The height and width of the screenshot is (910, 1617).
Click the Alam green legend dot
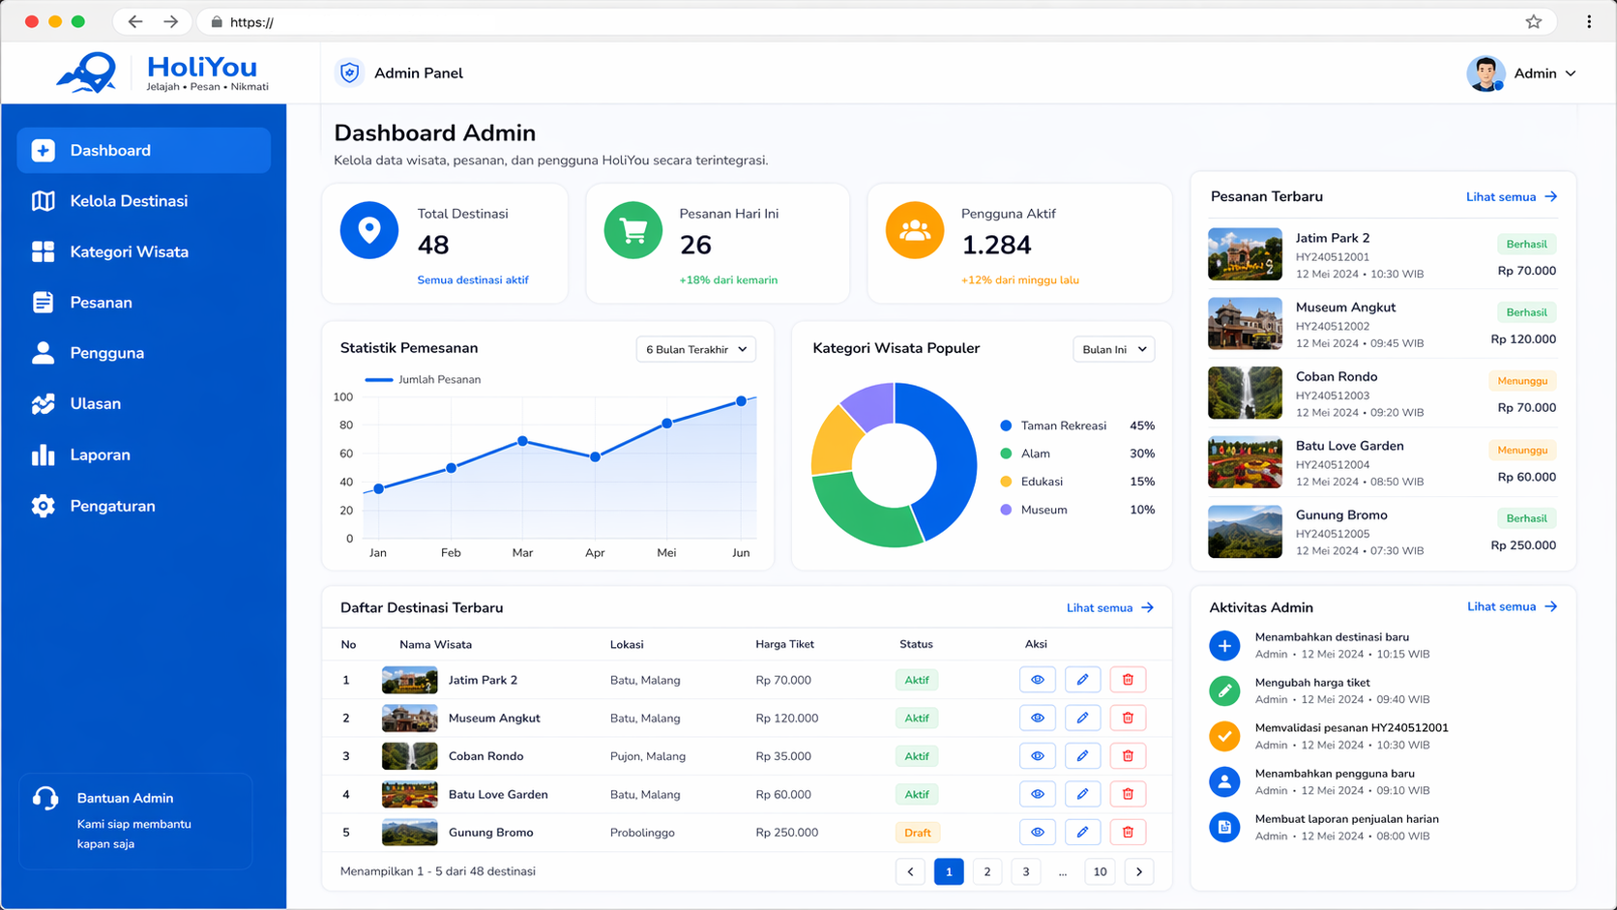[1006, 454]
